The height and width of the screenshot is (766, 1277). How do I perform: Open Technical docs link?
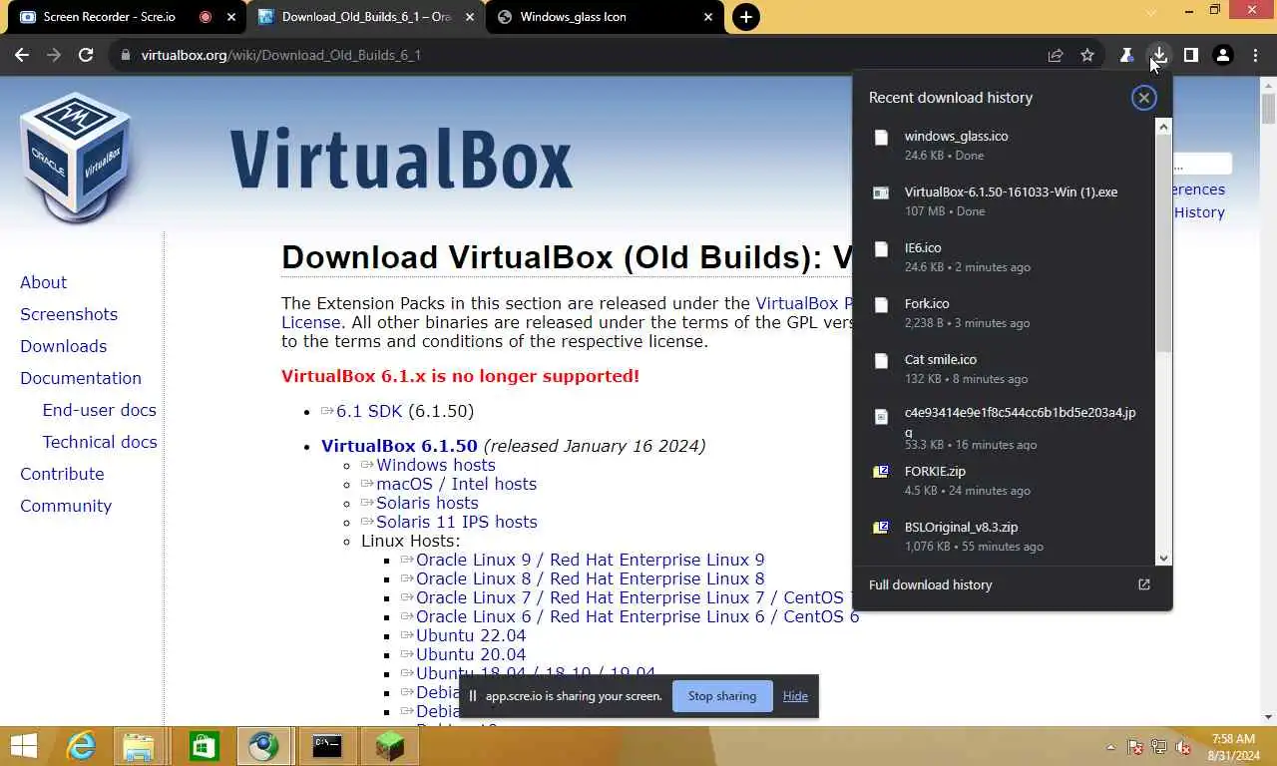point(100,442)
